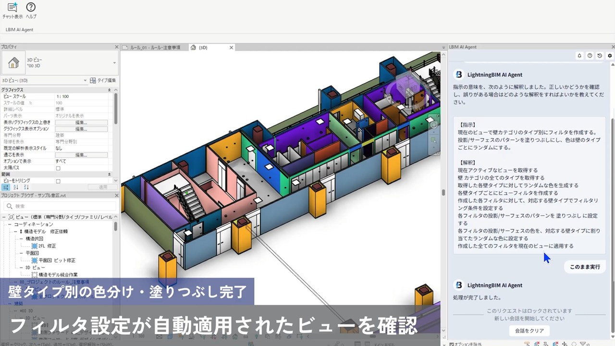Image resolution: width=615 pixels, height=346 pixels.
Task: Collapse the グラフィックス property group
Action: [x=109, y=90]
